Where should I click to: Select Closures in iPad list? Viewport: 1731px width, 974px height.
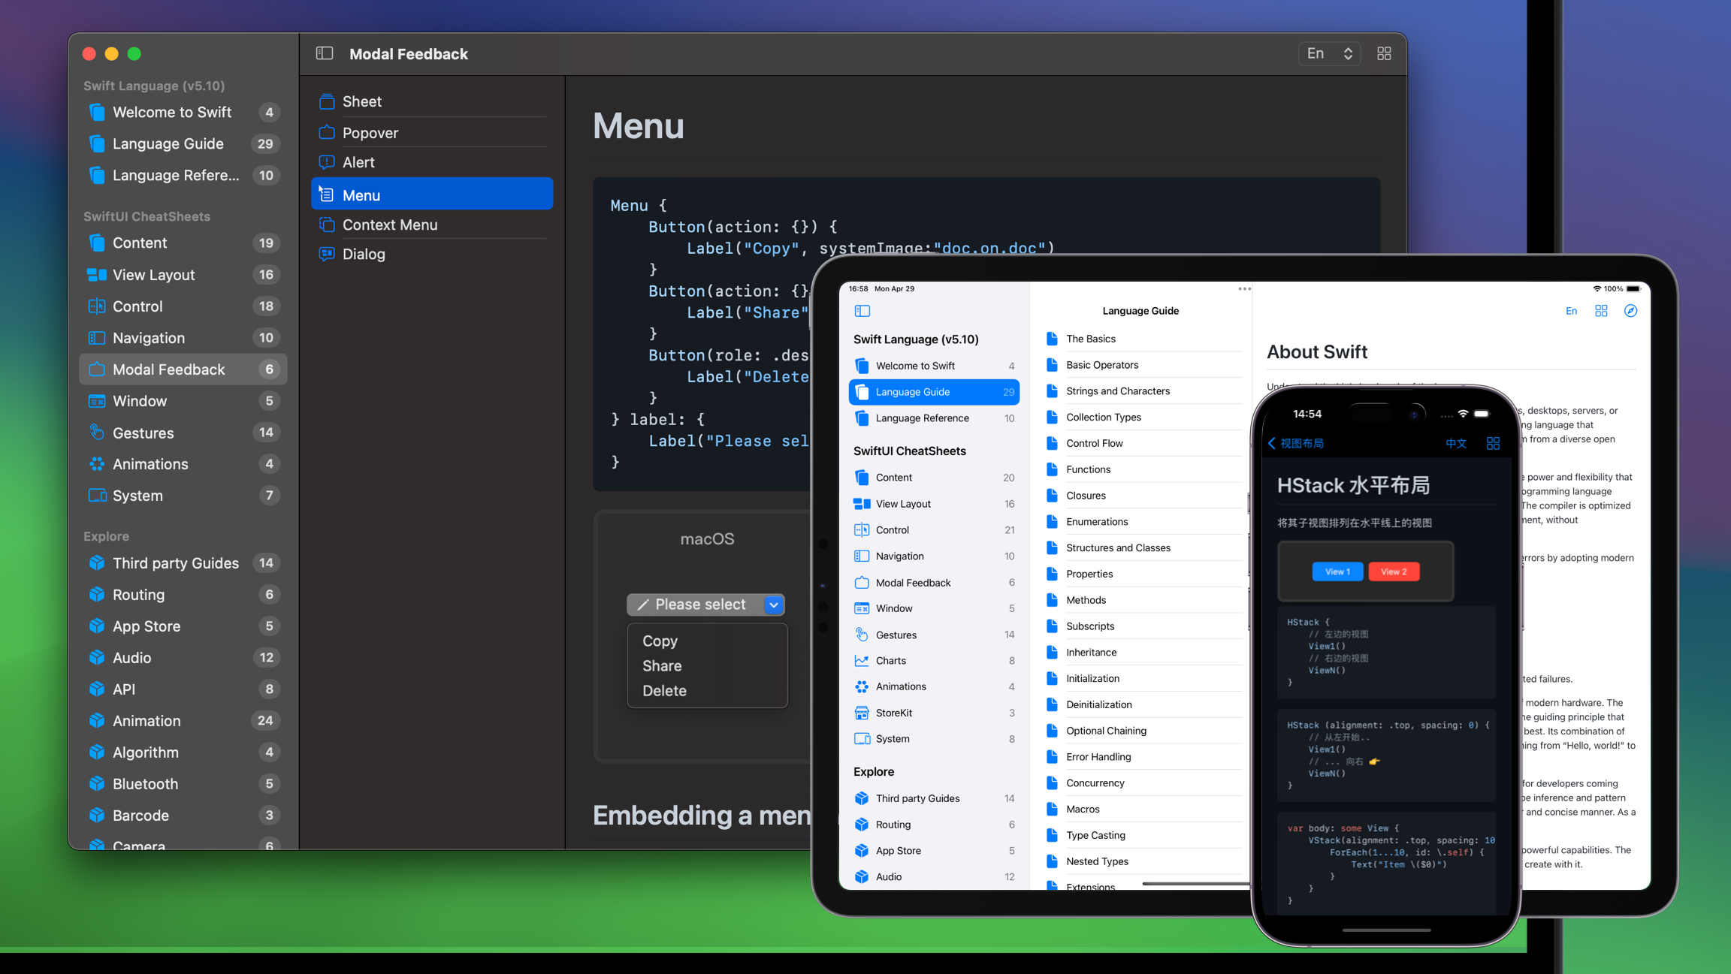pyautogui.click(x=1142, y=496)
